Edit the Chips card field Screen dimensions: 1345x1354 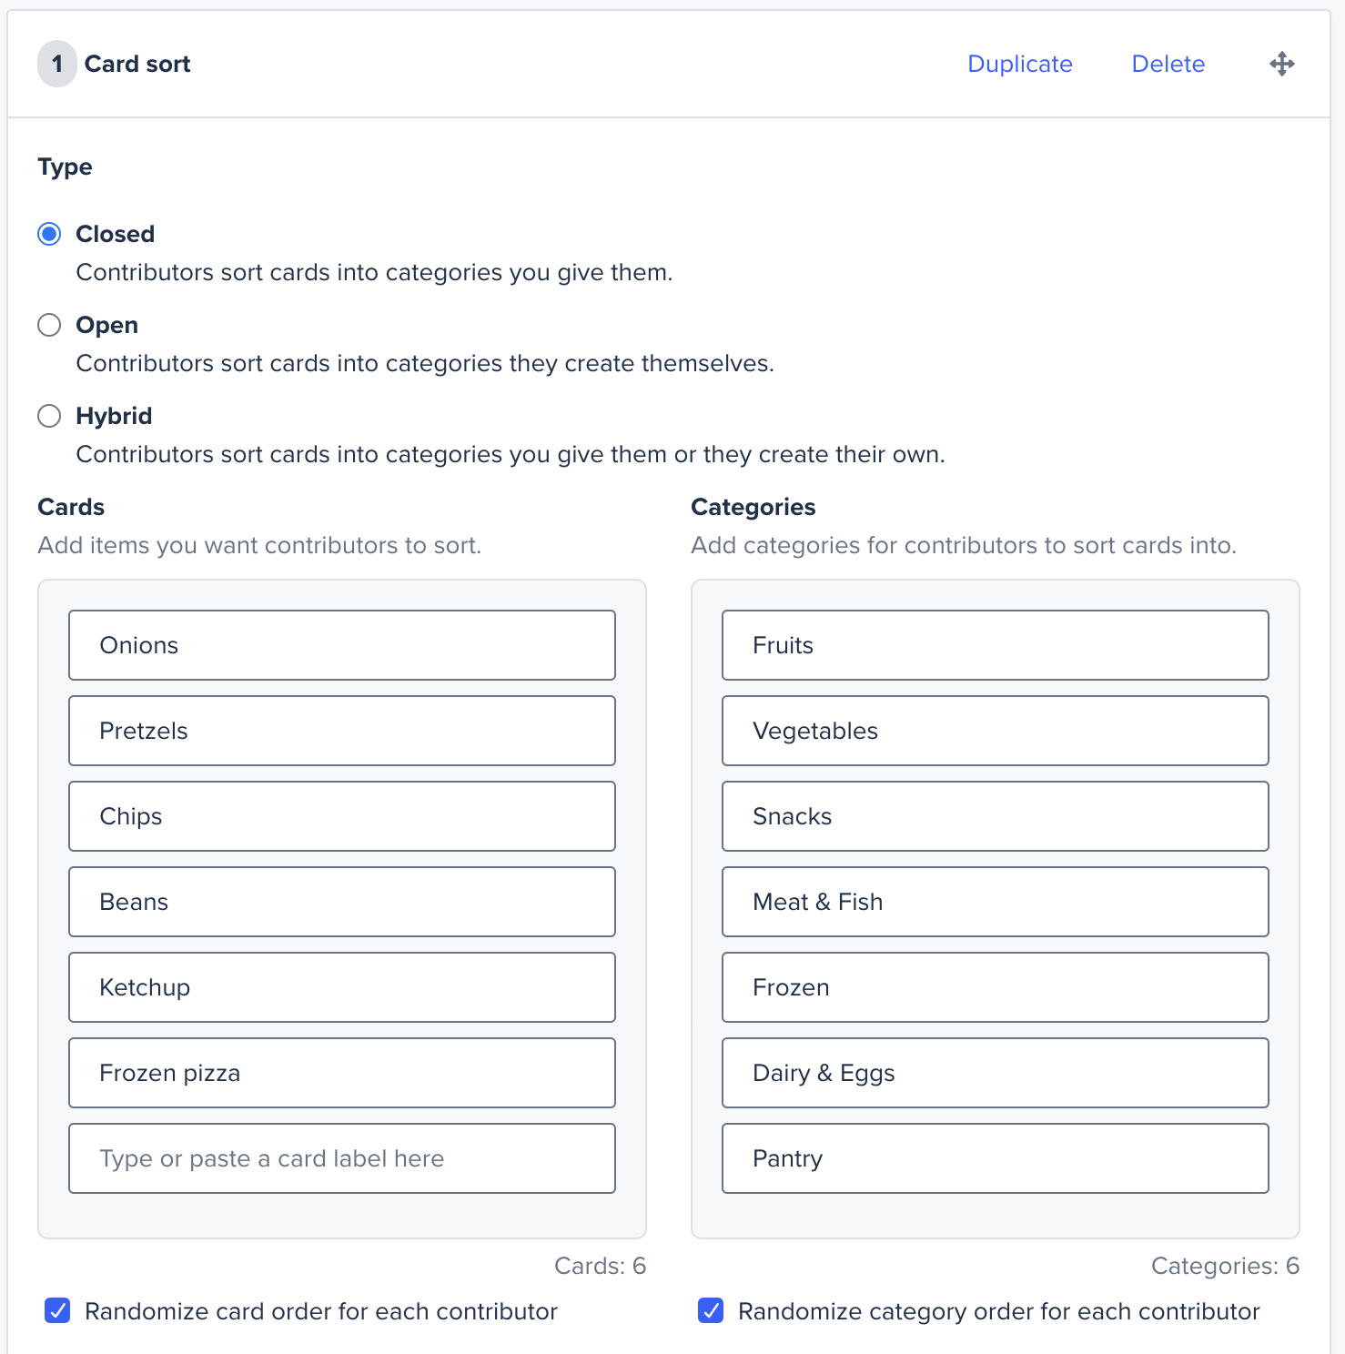click(x=342, y=816)
